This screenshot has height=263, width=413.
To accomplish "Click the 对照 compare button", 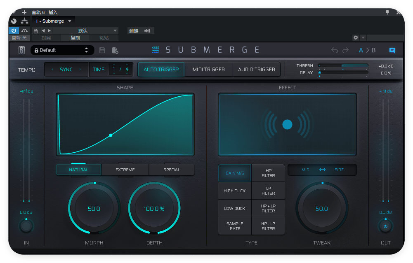I will click(x=46, y=38).
